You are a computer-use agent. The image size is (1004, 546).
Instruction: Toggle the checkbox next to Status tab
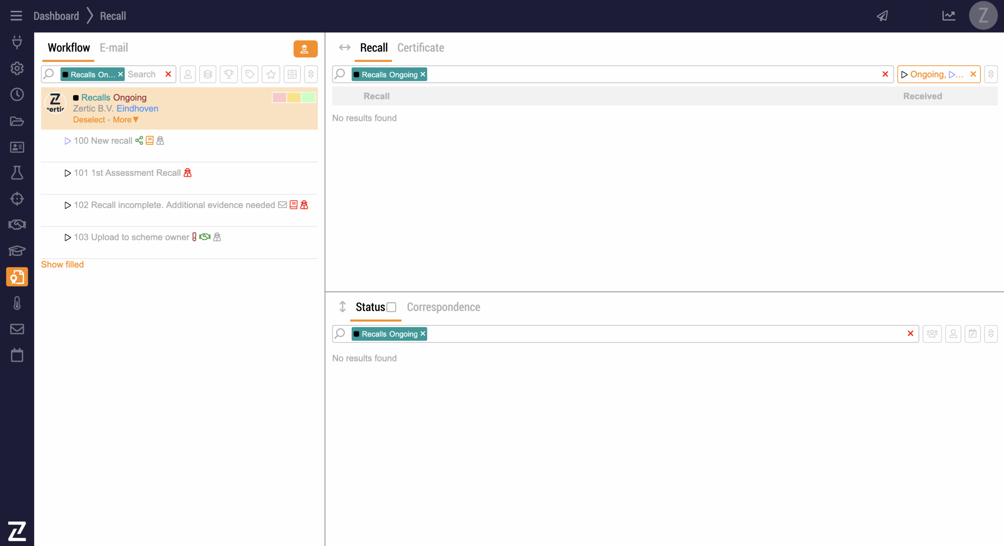pyautogui.click(x=391, y=307)
